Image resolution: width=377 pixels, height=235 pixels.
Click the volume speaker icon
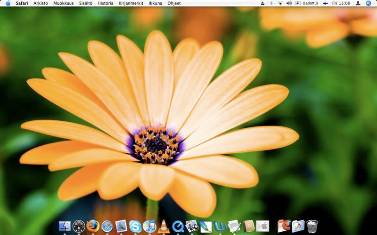coord(289,3)
